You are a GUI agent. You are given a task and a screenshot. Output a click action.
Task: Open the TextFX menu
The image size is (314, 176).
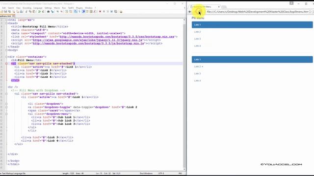(x=71, y=8)
